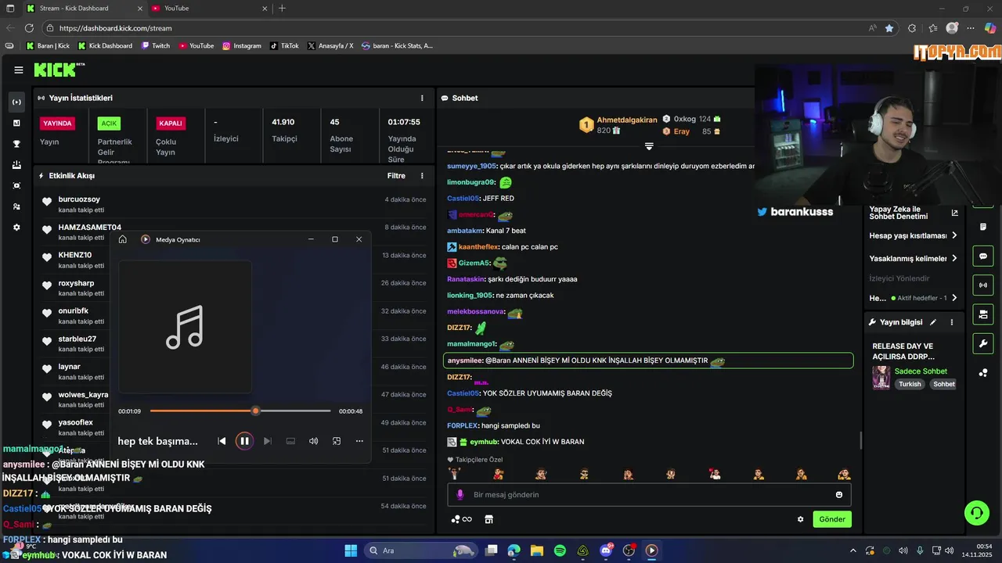Viewport: 1002px width, 563px height.
Task: Open the settings gear in left sidebar
Action: click(16, 228)
